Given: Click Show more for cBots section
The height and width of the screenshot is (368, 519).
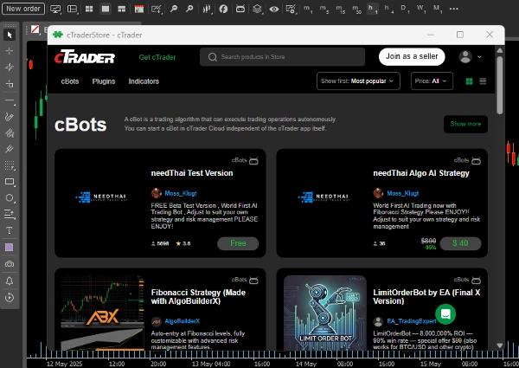Looking at the screenshot, I should pos(465,124).
